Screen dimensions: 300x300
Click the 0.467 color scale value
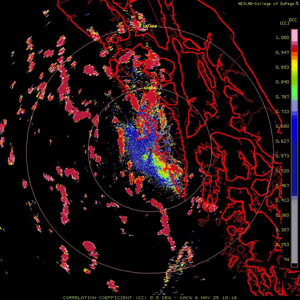pos(282,186)
